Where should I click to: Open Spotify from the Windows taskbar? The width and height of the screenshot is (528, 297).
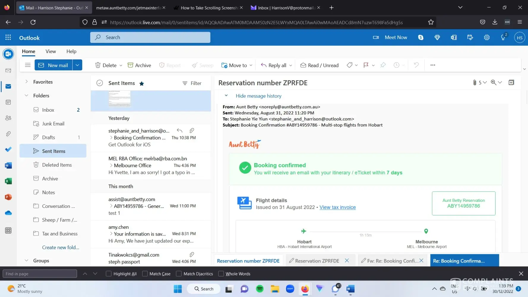tap(260, 289)
